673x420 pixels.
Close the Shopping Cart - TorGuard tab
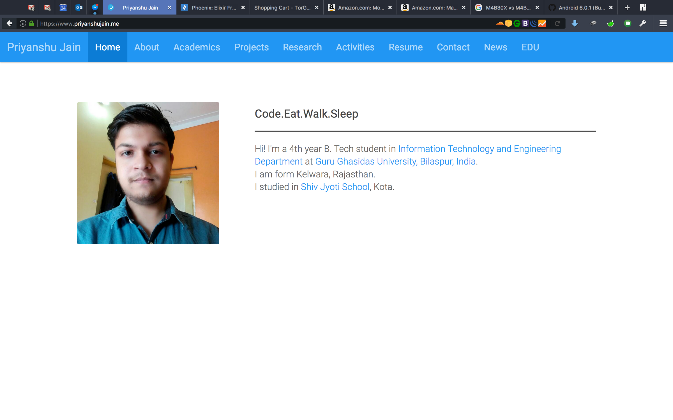317,8
